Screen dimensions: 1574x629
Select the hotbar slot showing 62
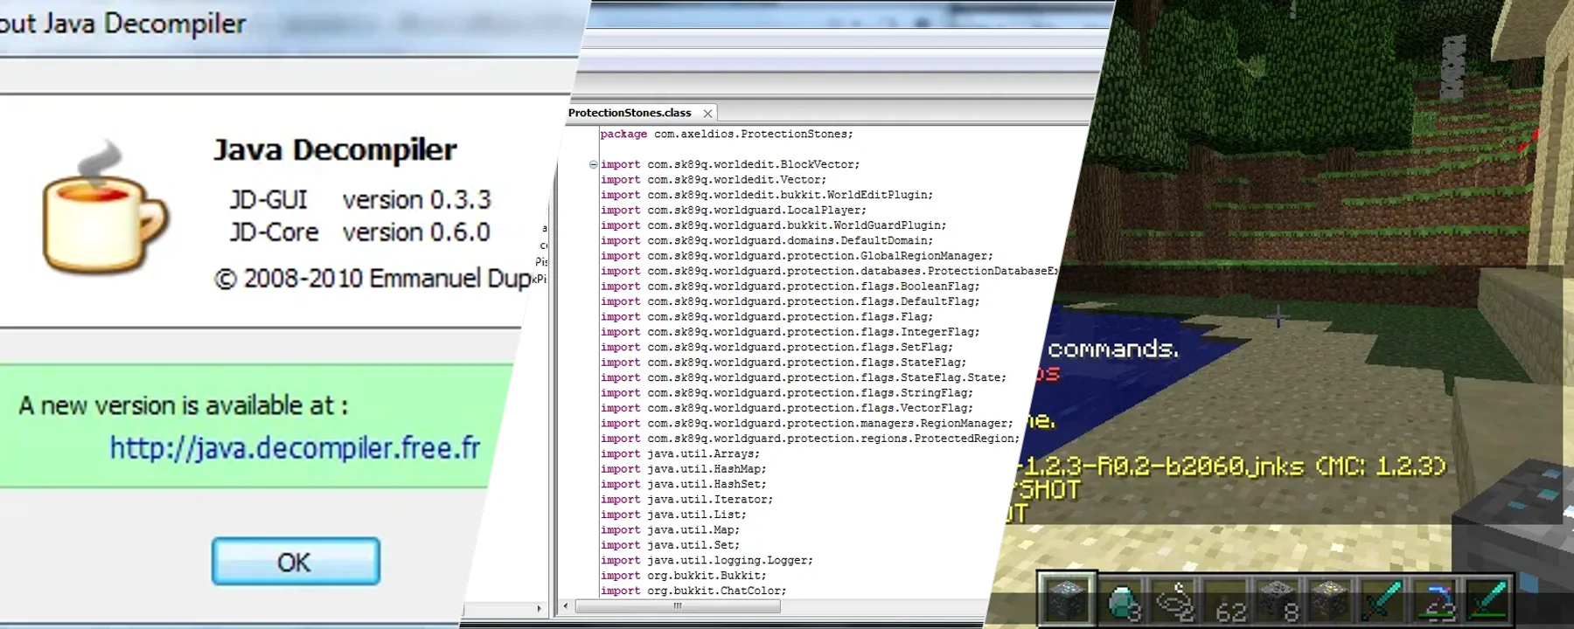click(x=1228, y=601)
